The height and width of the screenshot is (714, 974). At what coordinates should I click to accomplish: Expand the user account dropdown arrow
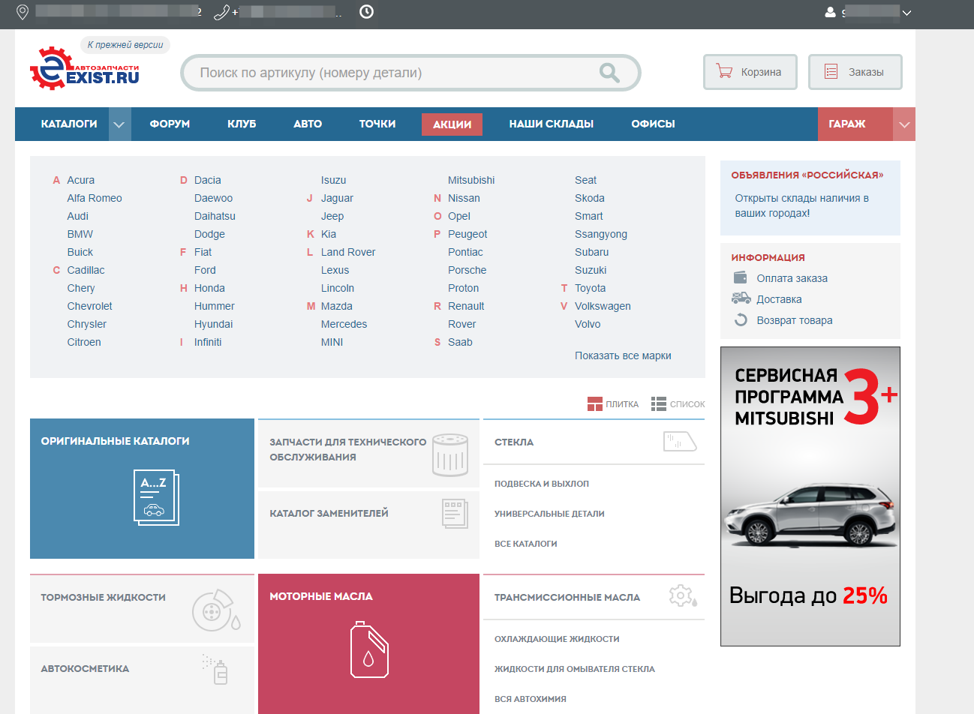tap(906, 13)
